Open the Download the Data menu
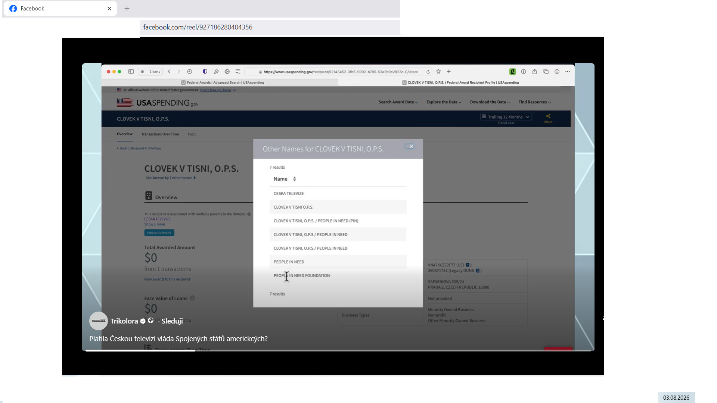The image size is (717, 403). click(490, 102)
